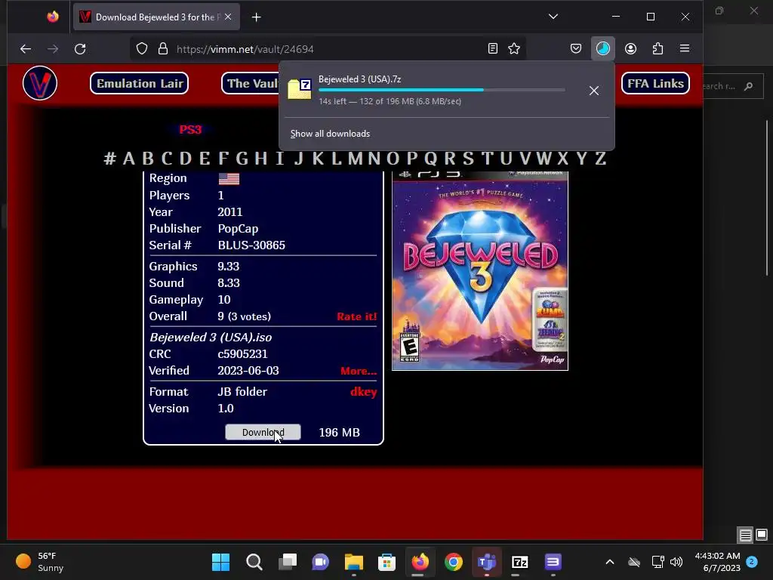773x580 pixels.
Task: Select letter A in the alphabet list
Action: click(x=128, y=159)
